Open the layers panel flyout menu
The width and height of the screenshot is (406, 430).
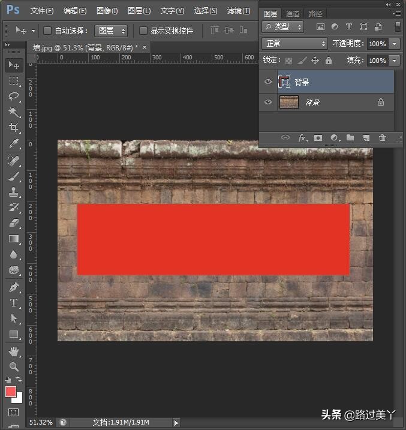396,13
